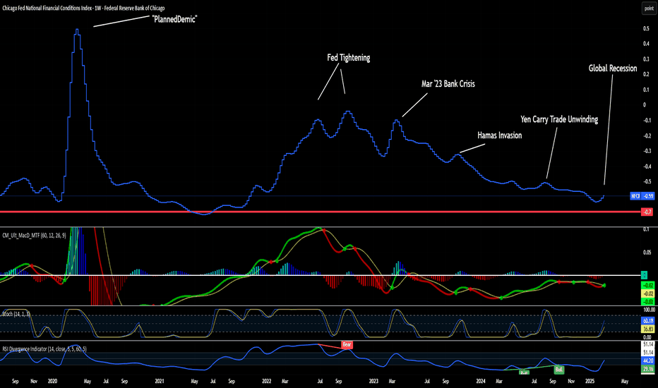The width and height of the screenshot is (658, 388).
Task: Select the "Fed Tightening" annotation label
Action: 349,58
